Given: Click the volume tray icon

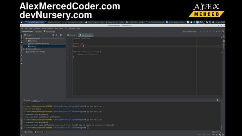Looking at the screenshot, I should 213,22.
